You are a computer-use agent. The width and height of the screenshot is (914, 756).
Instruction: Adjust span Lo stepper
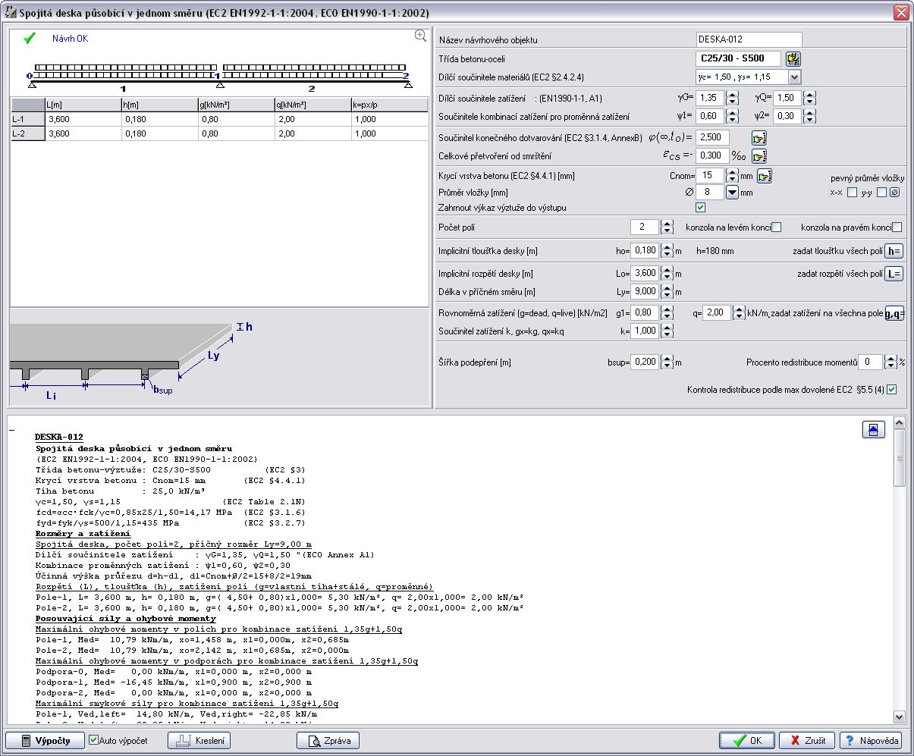(667, 273)
